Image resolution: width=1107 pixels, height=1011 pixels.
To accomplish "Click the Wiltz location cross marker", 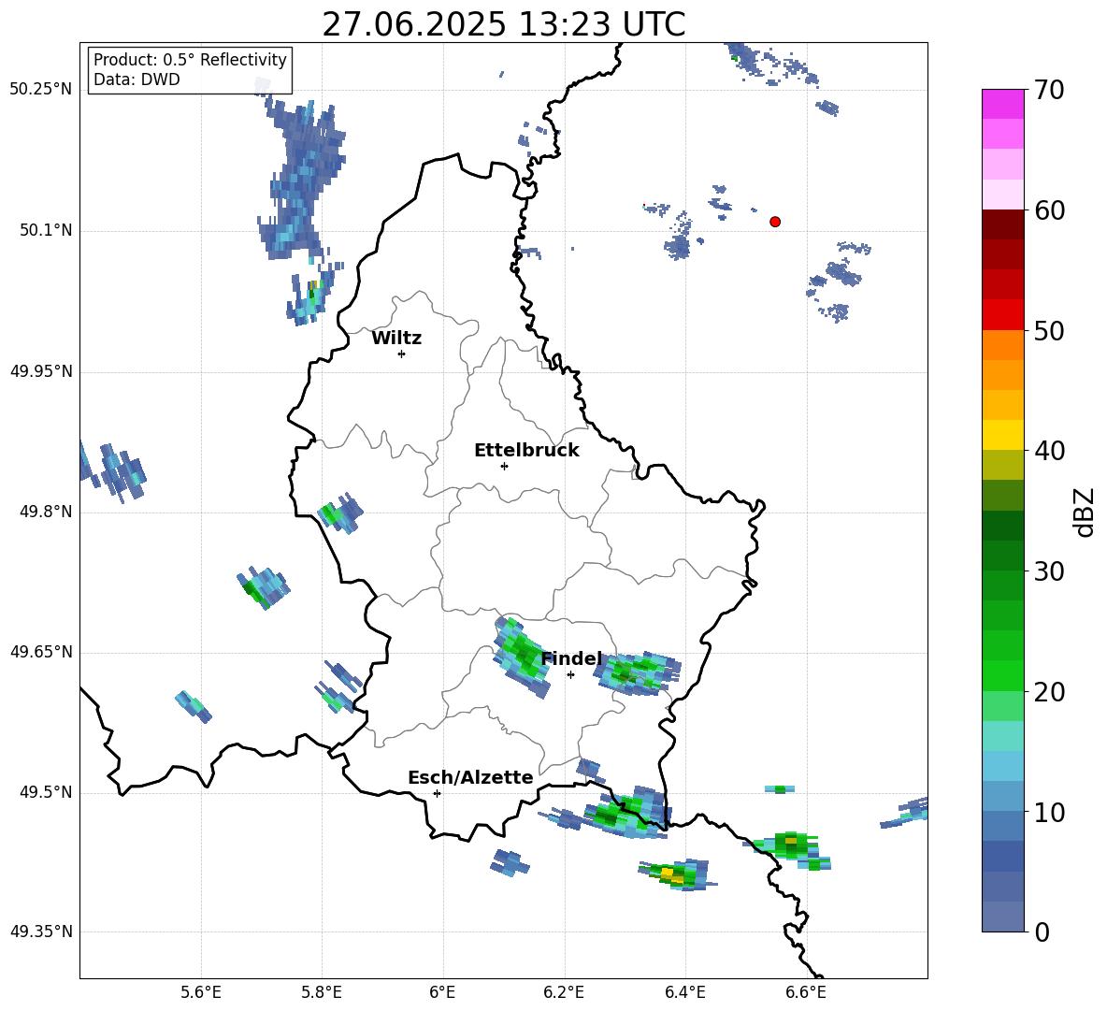I will 402,354.
